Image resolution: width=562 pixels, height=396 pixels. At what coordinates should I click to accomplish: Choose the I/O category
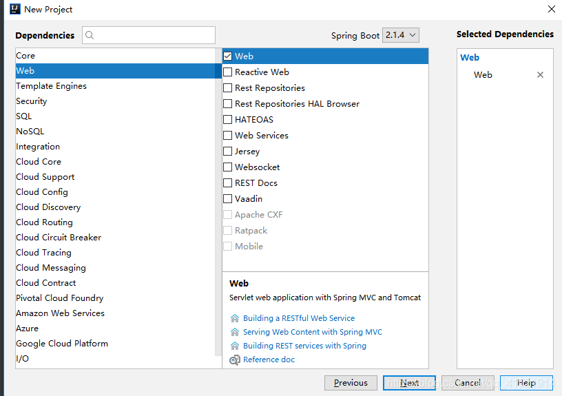coord(116,359)
